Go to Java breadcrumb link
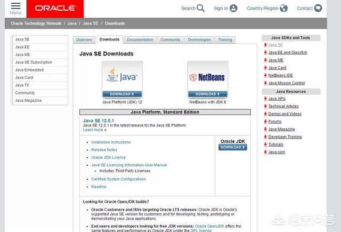Image resolution: width=341 pixels, height=232 pixels. pyautogui.click(x=72, y=23)
